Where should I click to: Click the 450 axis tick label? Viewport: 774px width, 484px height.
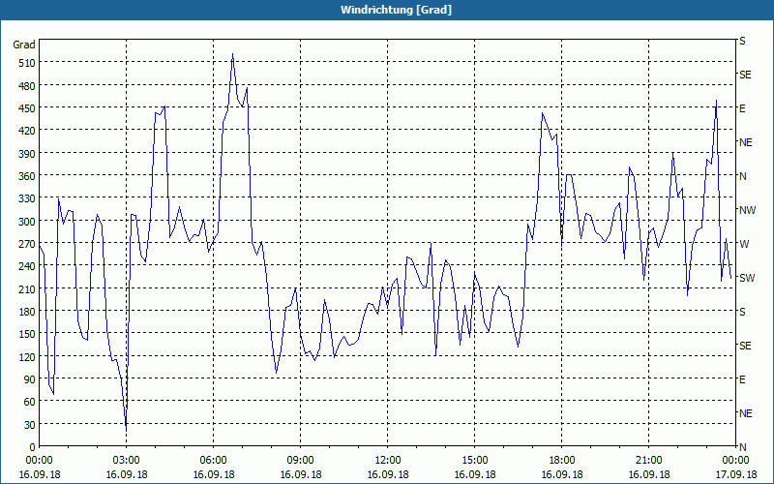click(28, 108)
